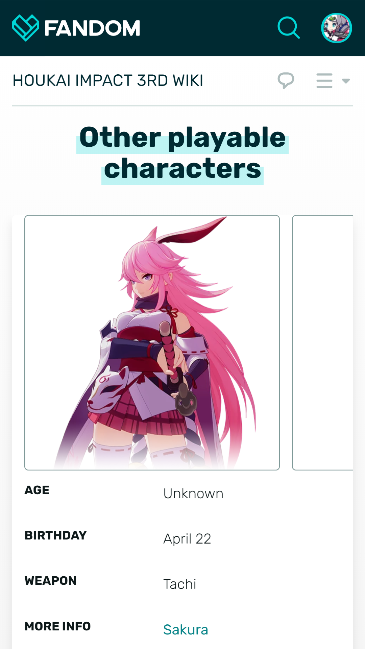Open the Discussions speech bubble icon
Screen dimensions: 365x649
(x=286, y=80)
